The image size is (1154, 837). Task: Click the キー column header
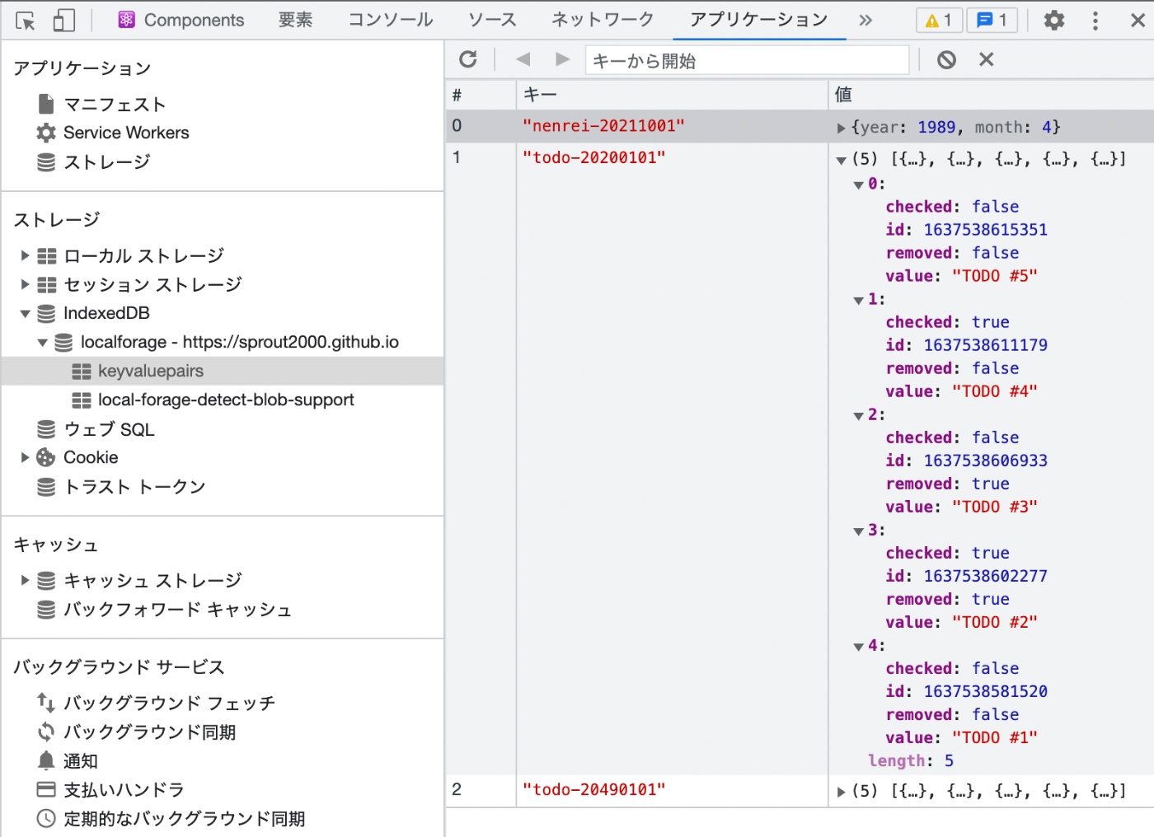673,95
